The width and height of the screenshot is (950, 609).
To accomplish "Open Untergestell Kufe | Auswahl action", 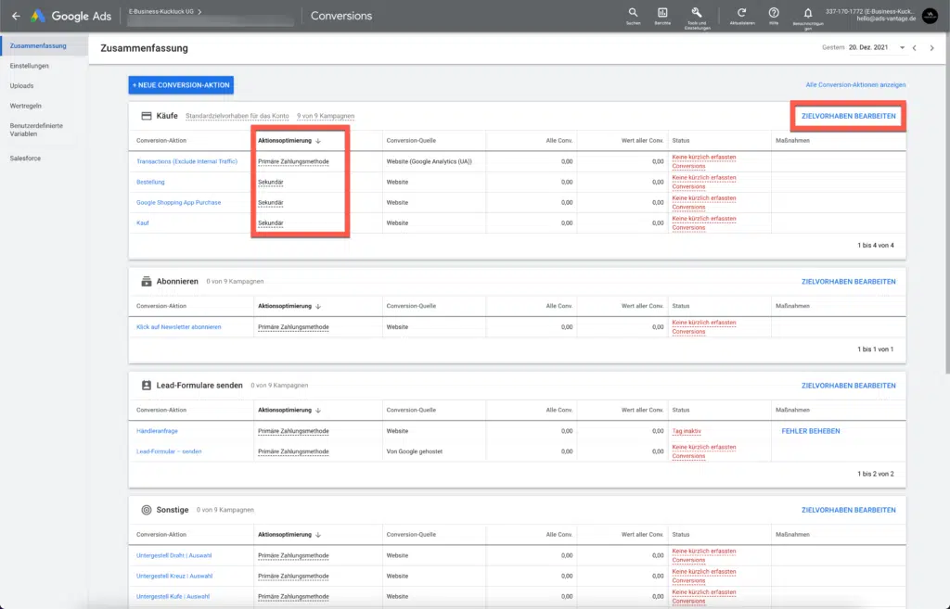I will click(x=173, y=597).
